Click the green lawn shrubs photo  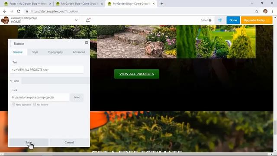tap(216, 42)
